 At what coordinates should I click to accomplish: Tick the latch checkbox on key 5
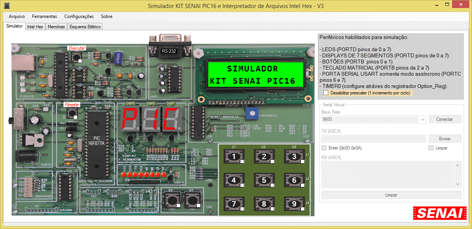click(272, 185)
